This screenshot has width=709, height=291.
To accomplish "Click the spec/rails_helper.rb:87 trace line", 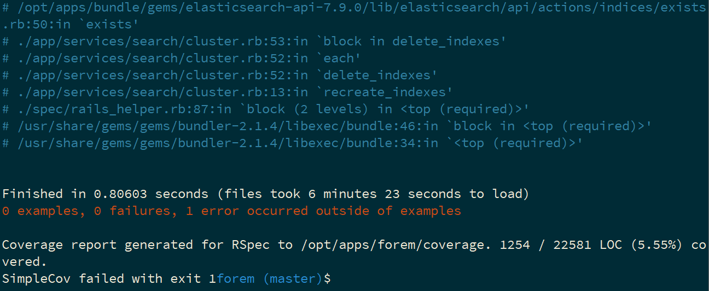I will point(266,109).
